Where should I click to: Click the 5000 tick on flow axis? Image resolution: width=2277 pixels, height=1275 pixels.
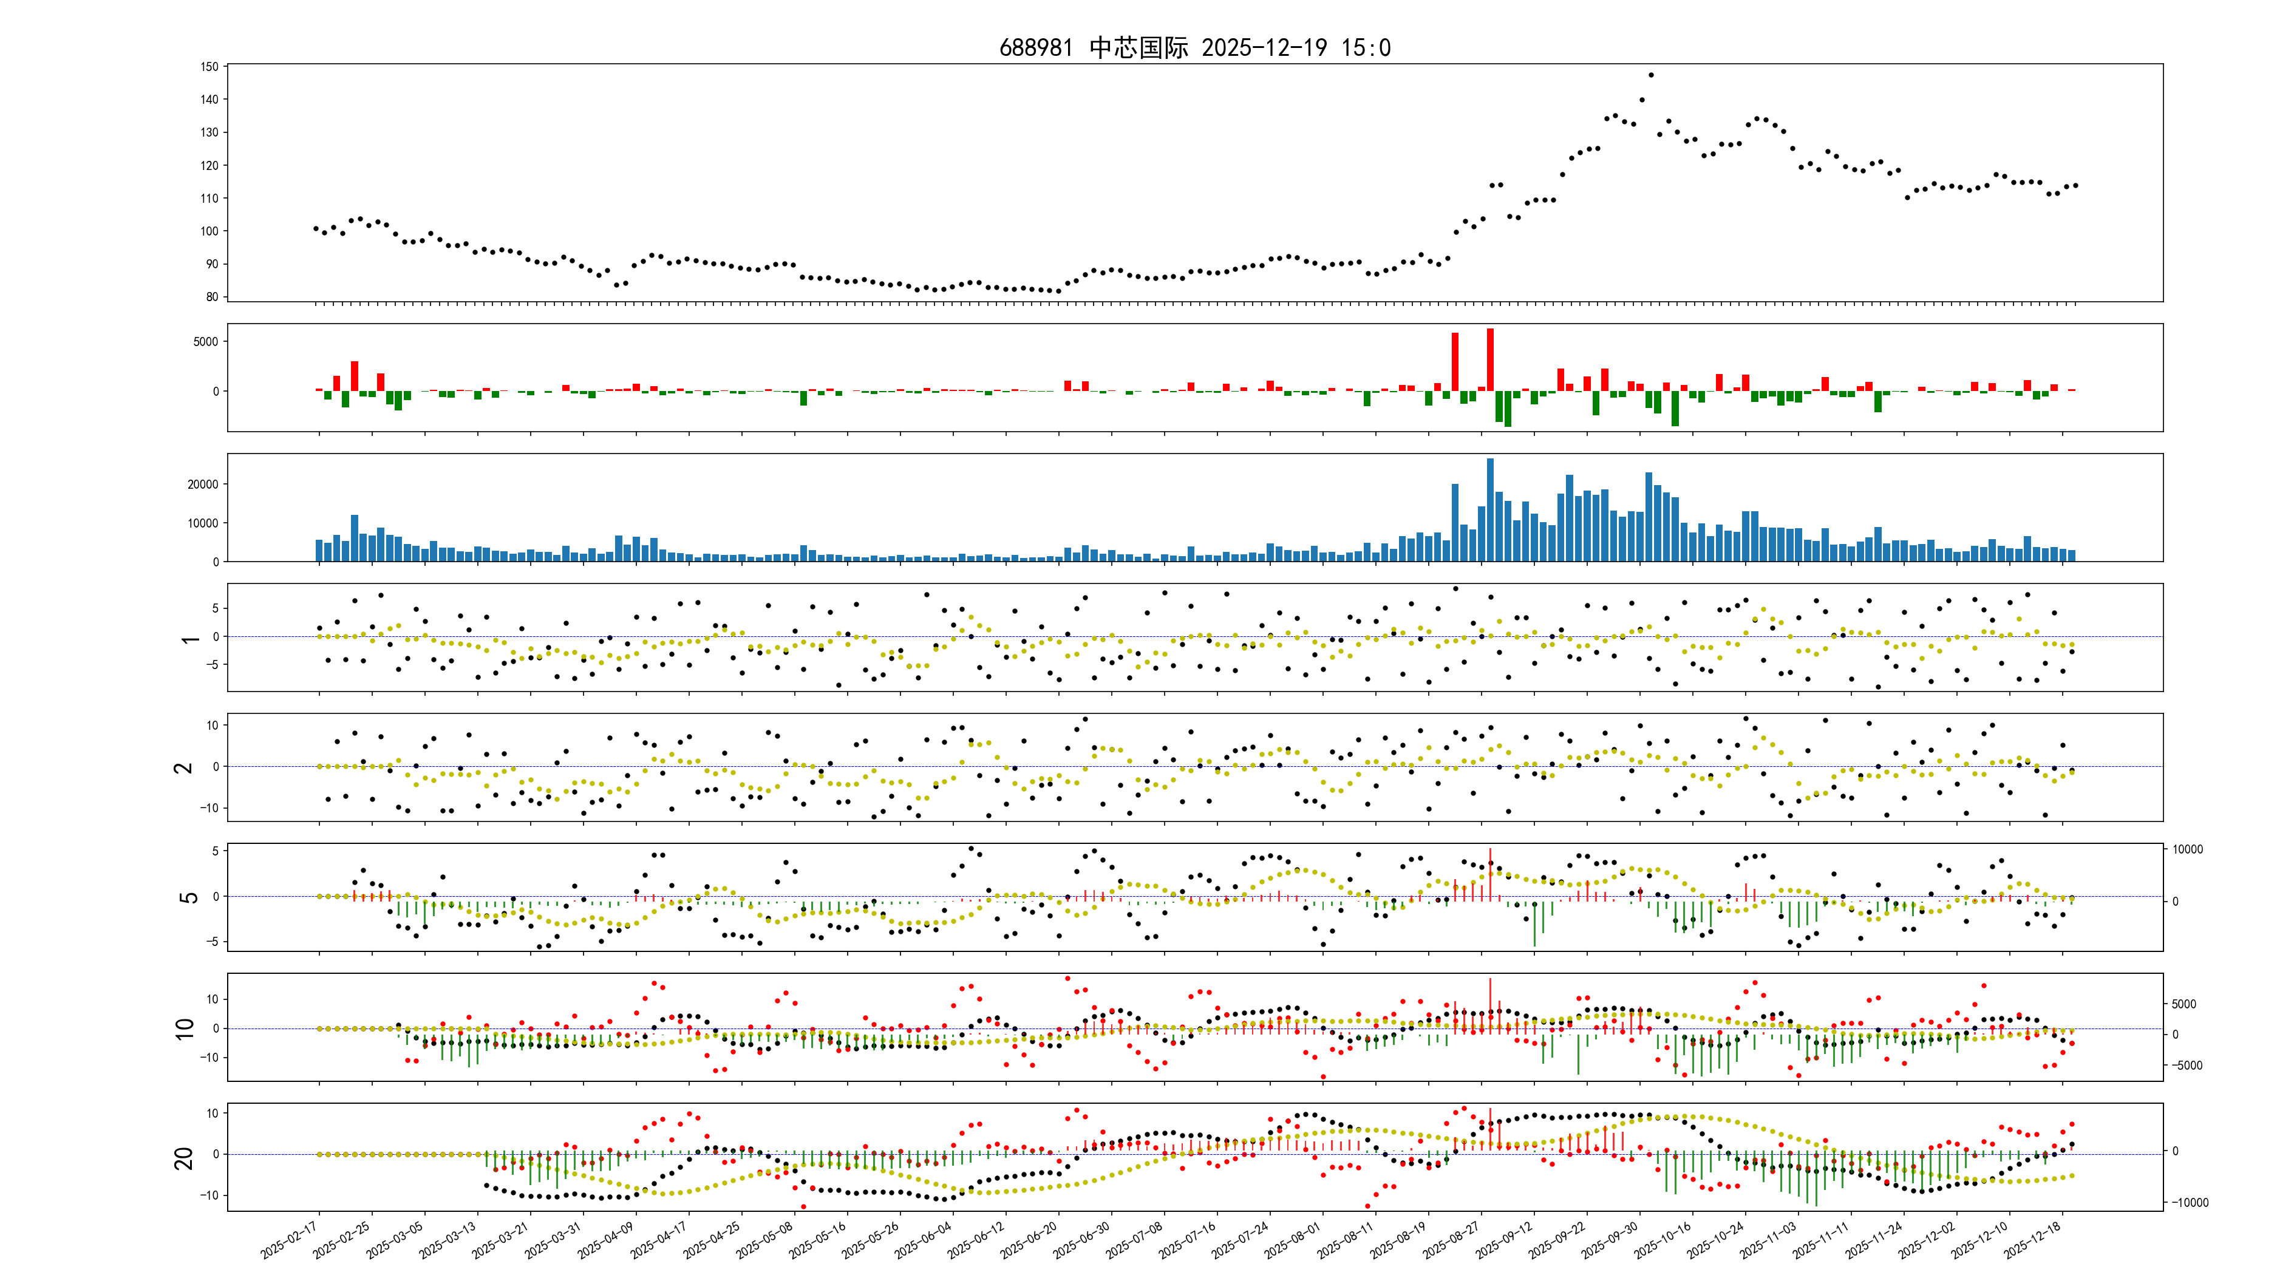click(x=205, y=341)
